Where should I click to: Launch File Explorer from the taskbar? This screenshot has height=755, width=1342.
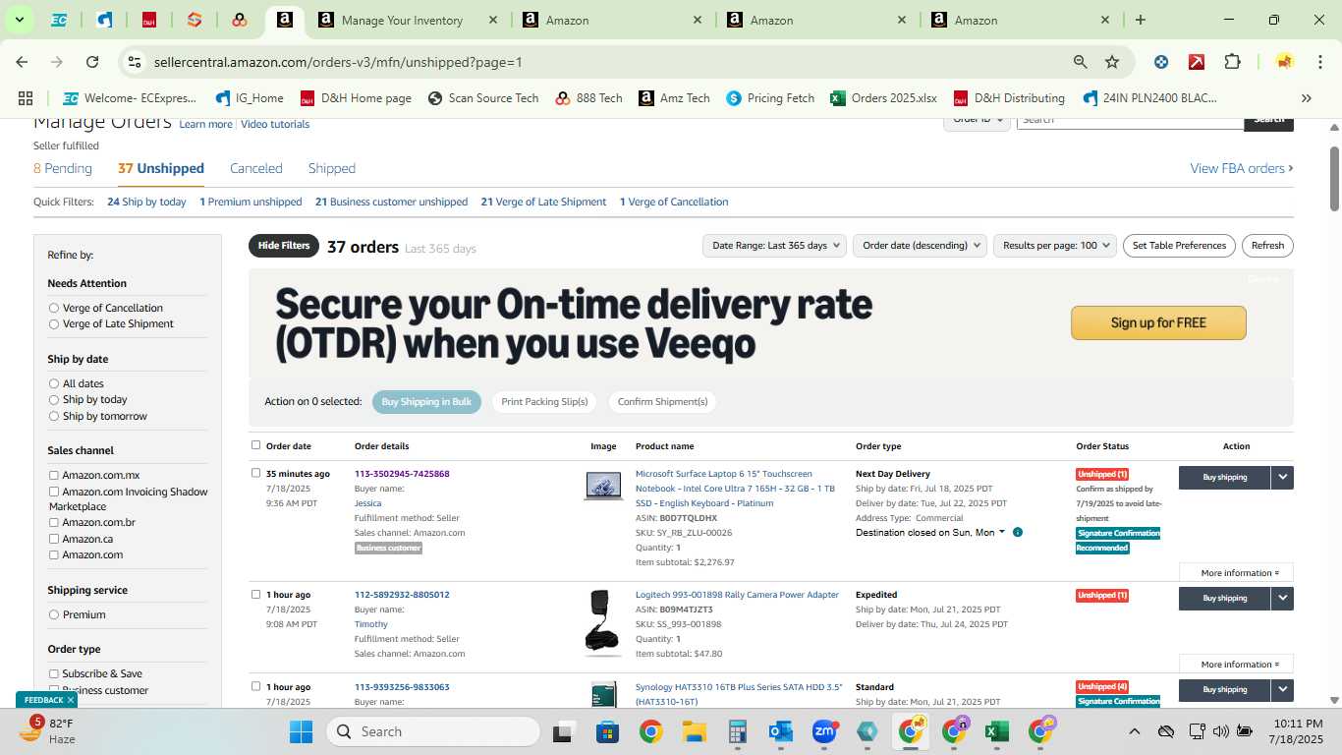pyautogui.click(x=695, y=731)
